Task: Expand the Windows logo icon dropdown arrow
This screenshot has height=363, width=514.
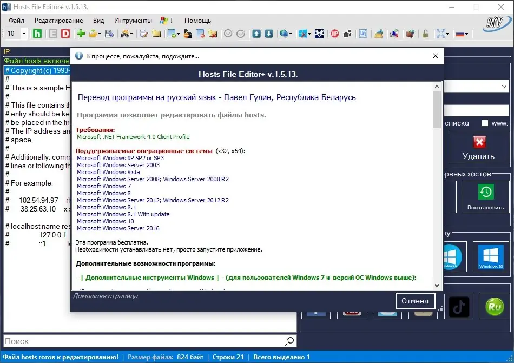Action: tap(309, 34)
